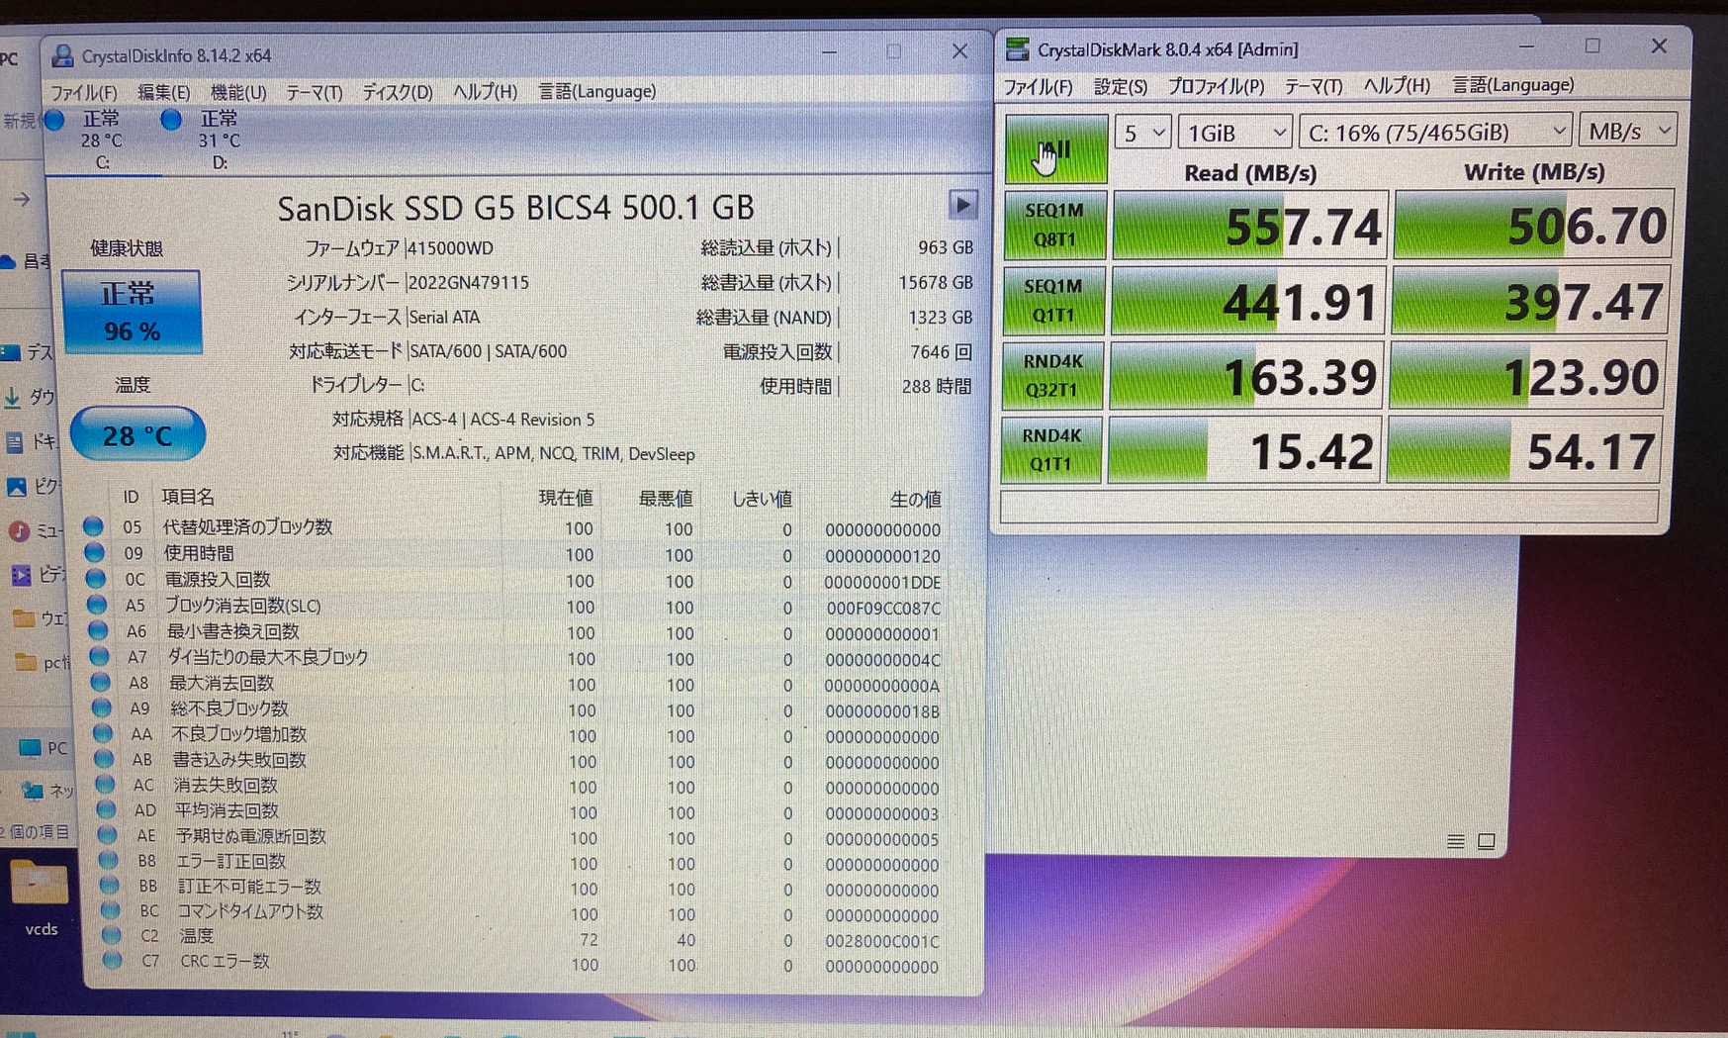Click status circle for attribute AC 消去失敗回数
The width and height of the screenshot is (1728, 1038).
tap(104, 784)
